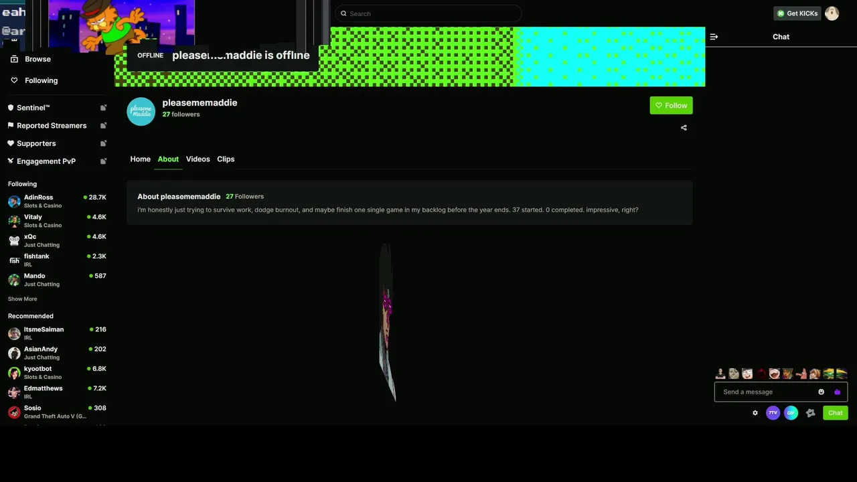Click the pleasememaddie channel avatar
857x482 pixels.
click(141, 112)
